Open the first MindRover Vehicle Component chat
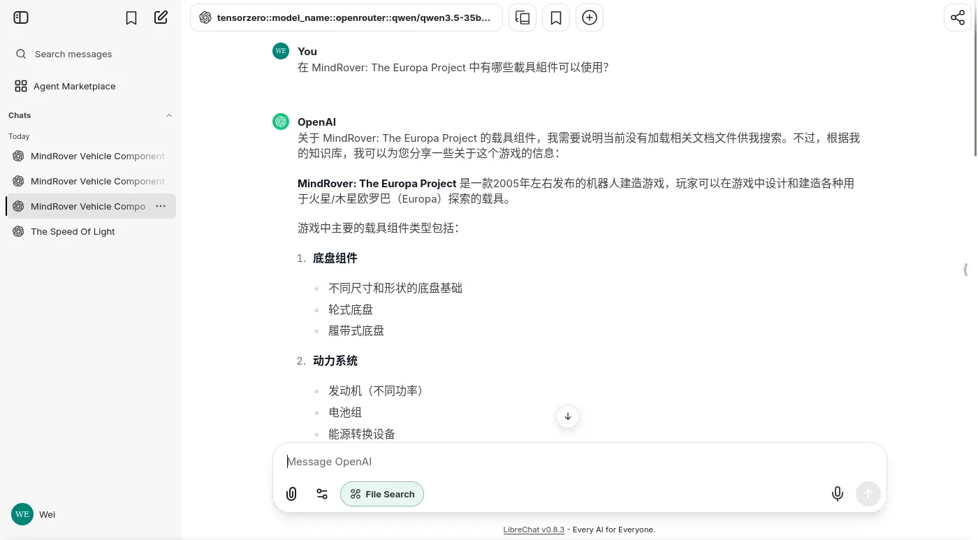Viewport: 978px width, 540px height. point(97,156)
